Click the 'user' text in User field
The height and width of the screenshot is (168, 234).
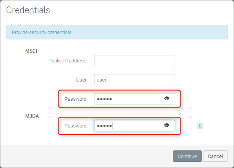tap(102, 80)
